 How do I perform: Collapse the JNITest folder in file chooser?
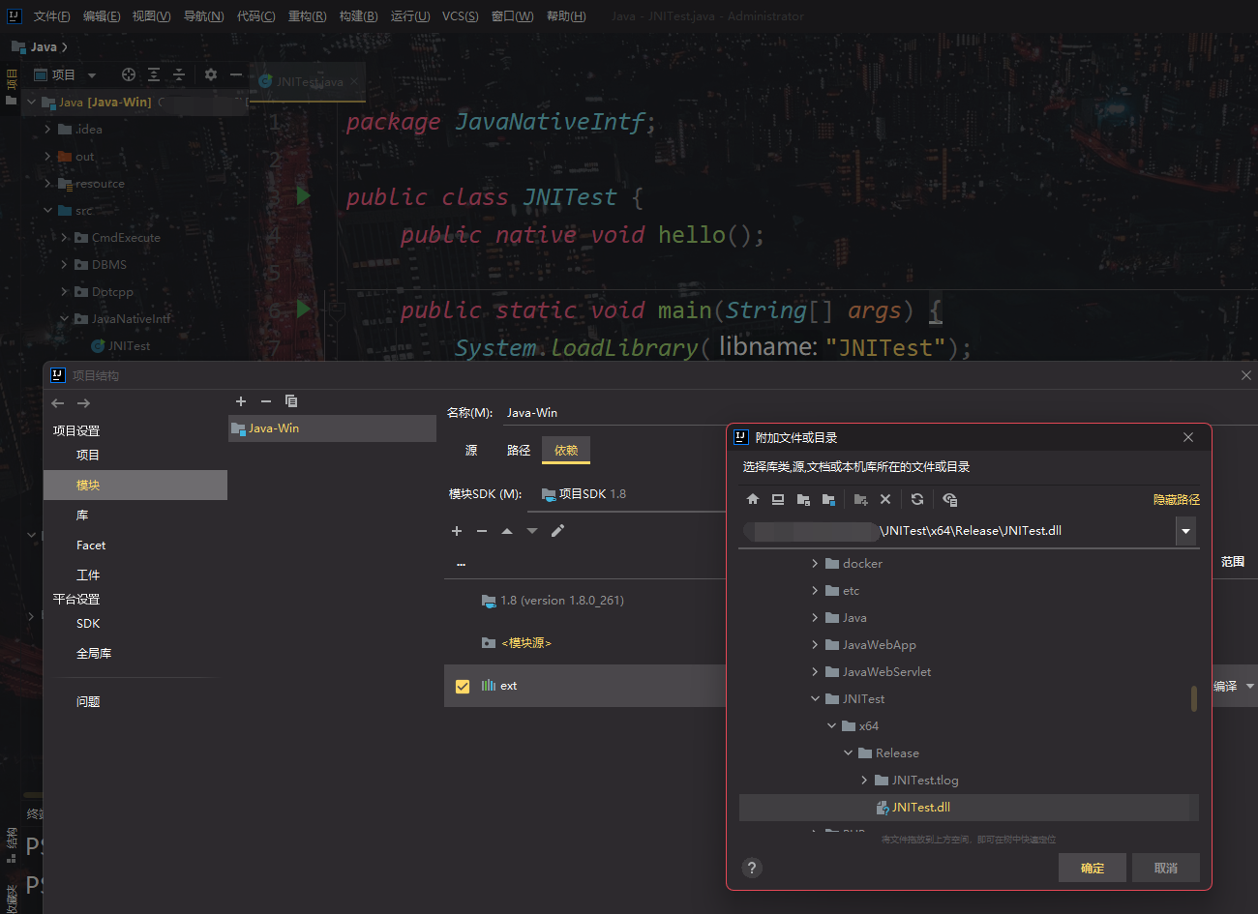(815, 698)
